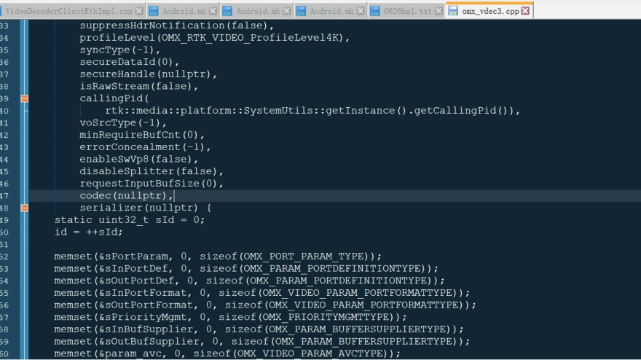Collapse the fold marker at the callingPid( line
641x360 pixels.
tap(25, 98)
